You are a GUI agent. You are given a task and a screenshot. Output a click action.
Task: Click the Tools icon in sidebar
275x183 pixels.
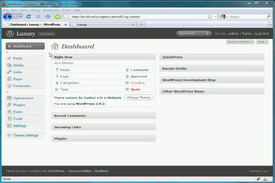(x=9, y=119)
